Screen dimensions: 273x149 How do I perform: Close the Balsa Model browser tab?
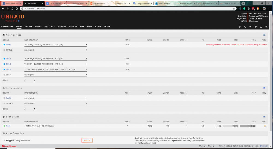pyautogui.click(x=21, y=4)
